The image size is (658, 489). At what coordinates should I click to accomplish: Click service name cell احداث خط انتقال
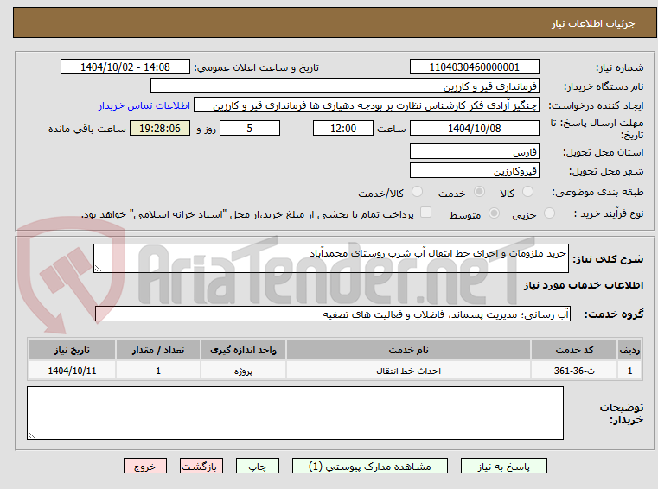coord(408,371)
